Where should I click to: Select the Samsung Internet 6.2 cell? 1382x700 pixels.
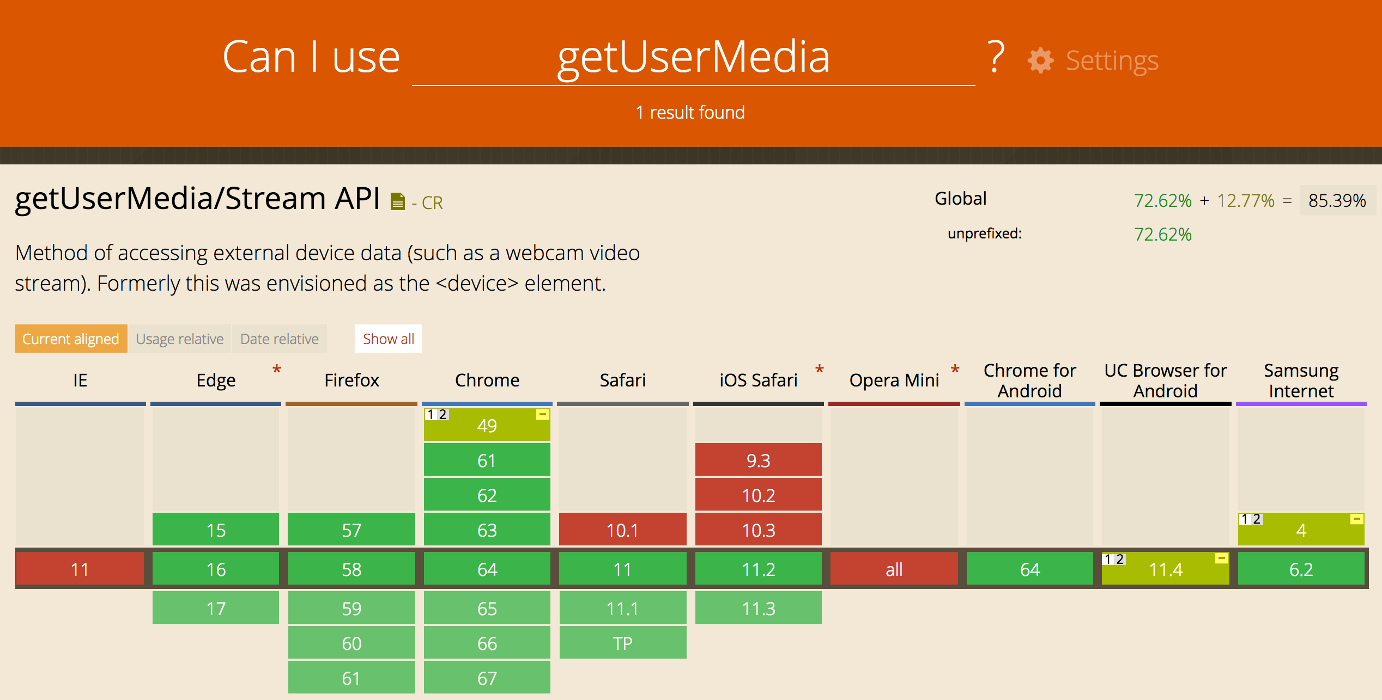1301,569
